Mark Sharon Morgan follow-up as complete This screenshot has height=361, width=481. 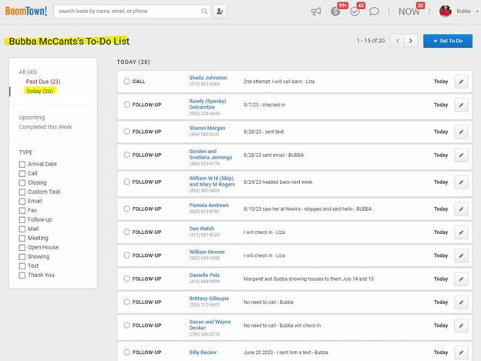[126, 132]
